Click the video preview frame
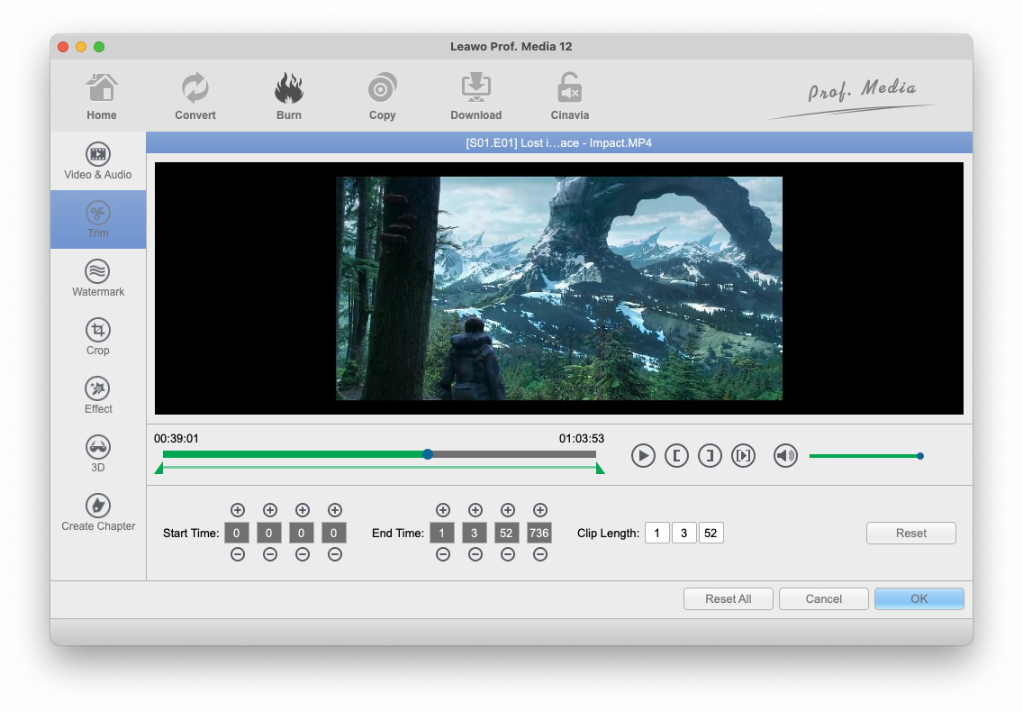The image size is (1023, 712). tap(559, 288)
